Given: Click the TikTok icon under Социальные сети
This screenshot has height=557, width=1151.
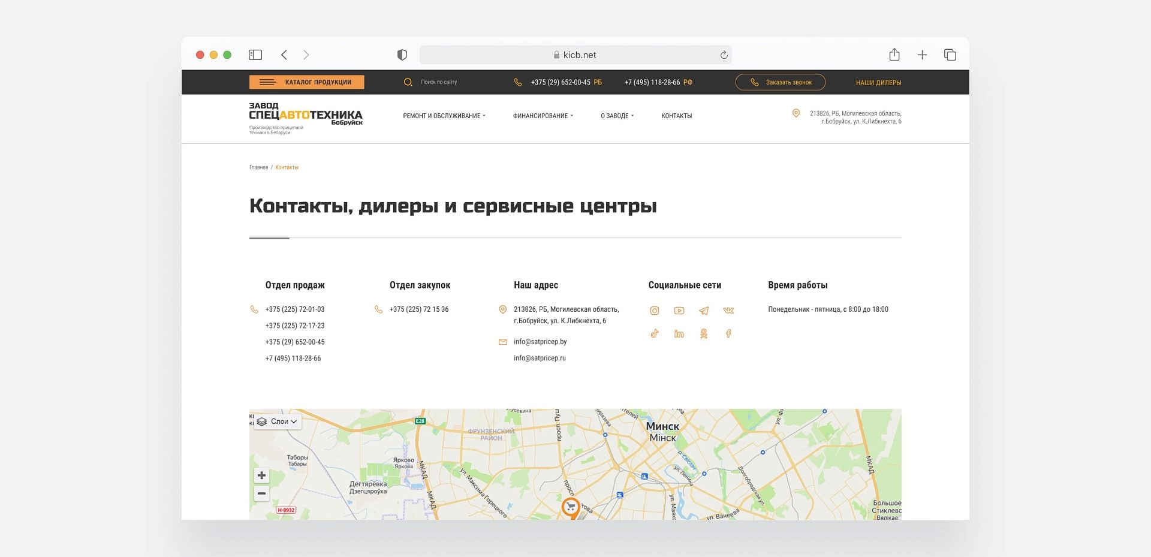Looking at the screenshot, I should coord(655,333).
